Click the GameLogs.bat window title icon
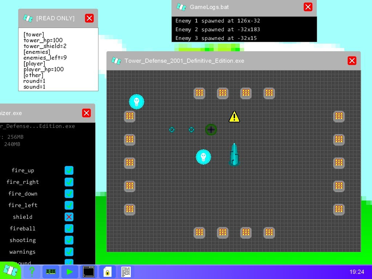372x279 pixels. click(x=181, y=7)
